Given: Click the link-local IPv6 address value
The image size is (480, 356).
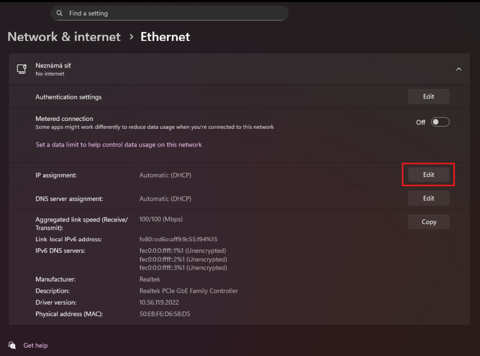Looking at the screenshot, I should click(178, 239).
